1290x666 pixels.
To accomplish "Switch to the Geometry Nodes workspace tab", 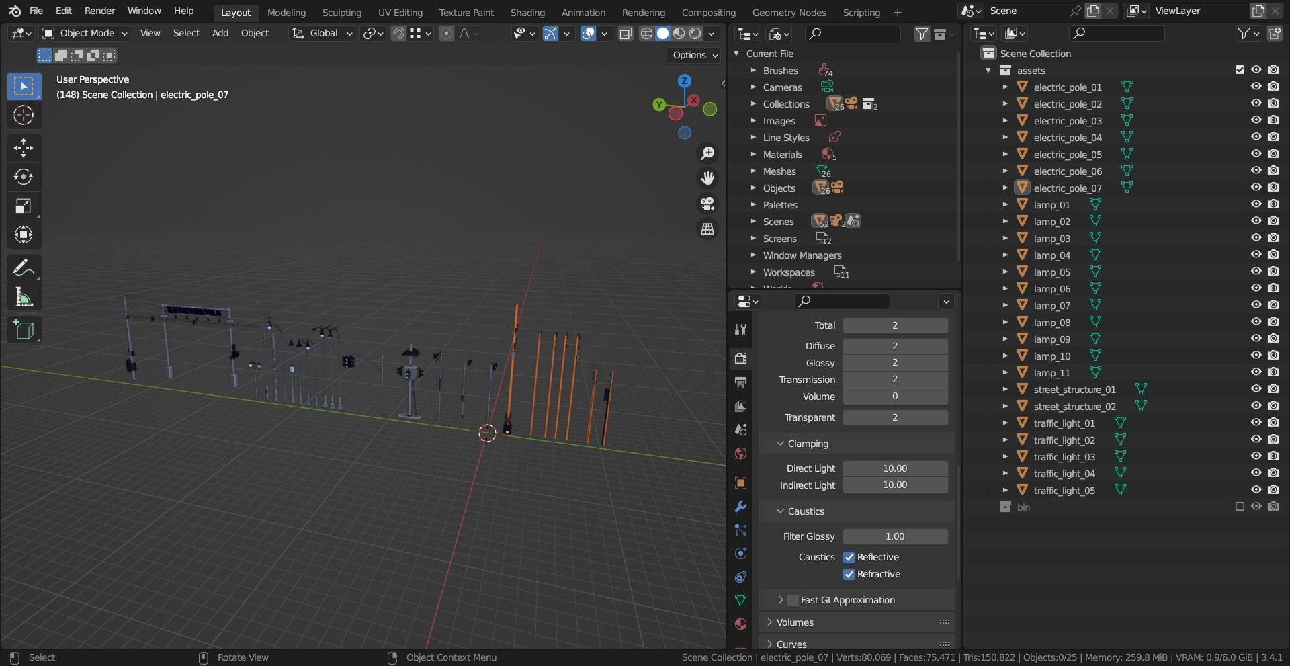I will click(789, 12).
